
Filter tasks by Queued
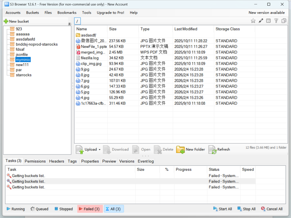39,209
